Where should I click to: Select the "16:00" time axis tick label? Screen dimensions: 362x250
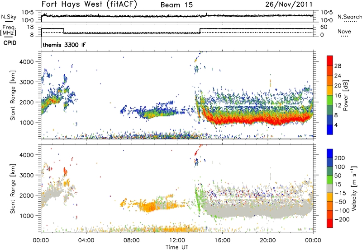click(x=222, y=241)
